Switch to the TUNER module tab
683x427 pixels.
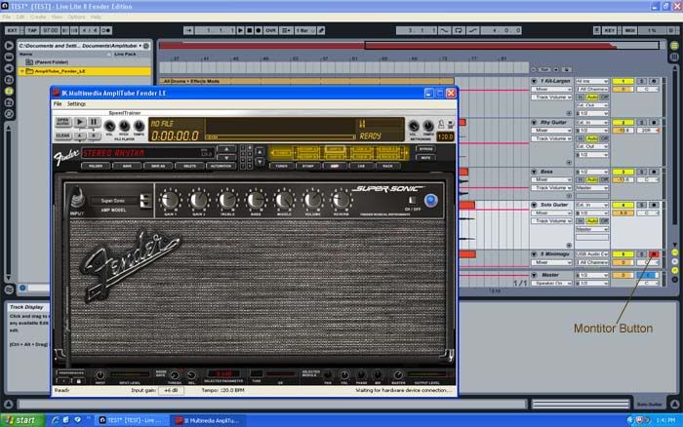pos(281,166)
